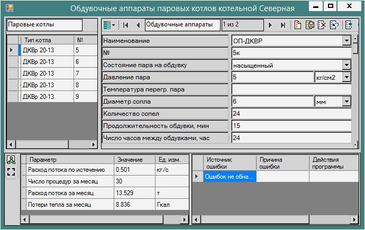Expand the Наименование ОП-ДКВР dropdown

click(x=346, y=41)
